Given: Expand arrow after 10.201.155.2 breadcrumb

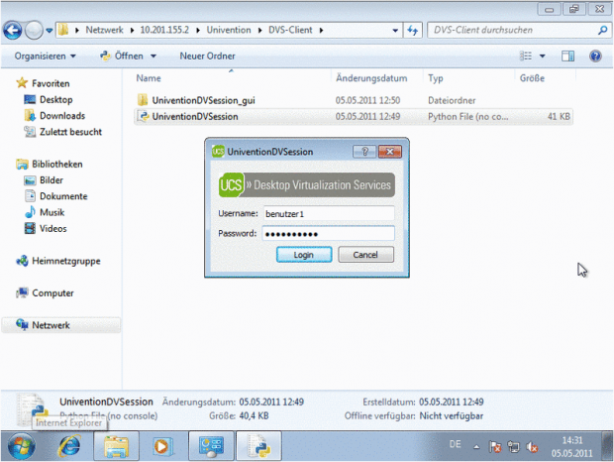Looking at the screenshot, I should [198, 30].
